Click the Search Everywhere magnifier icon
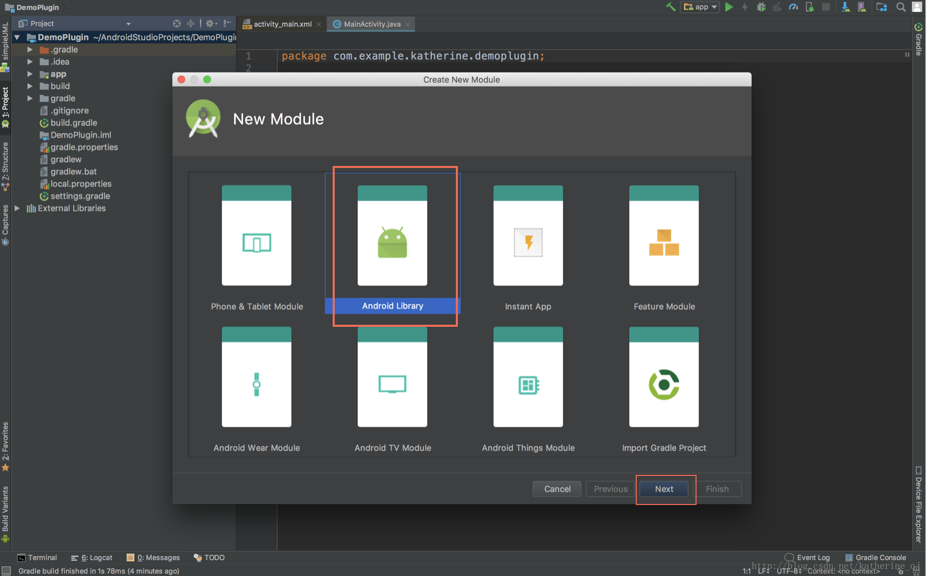 click(x=901, y=7)
